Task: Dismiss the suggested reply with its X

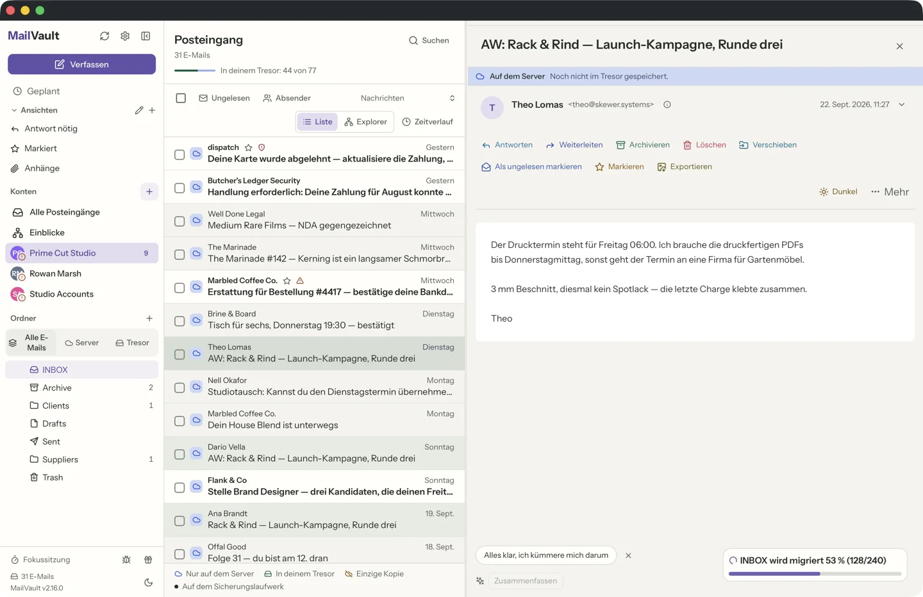Action: (x=628, y=555)
